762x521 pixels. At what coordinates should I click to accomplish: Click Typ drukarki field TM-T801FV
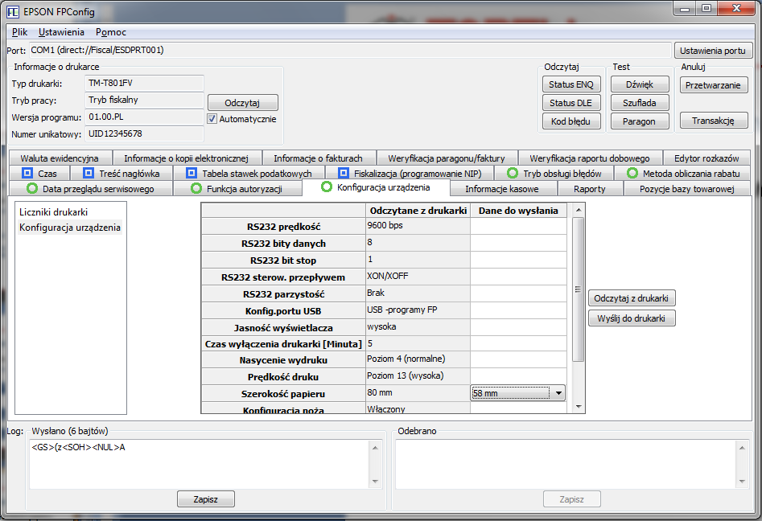pos(144,83)
